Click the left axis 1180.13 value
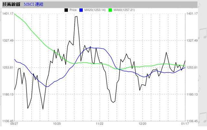Screen dimensions: 207x130 (x=8, y=94)
